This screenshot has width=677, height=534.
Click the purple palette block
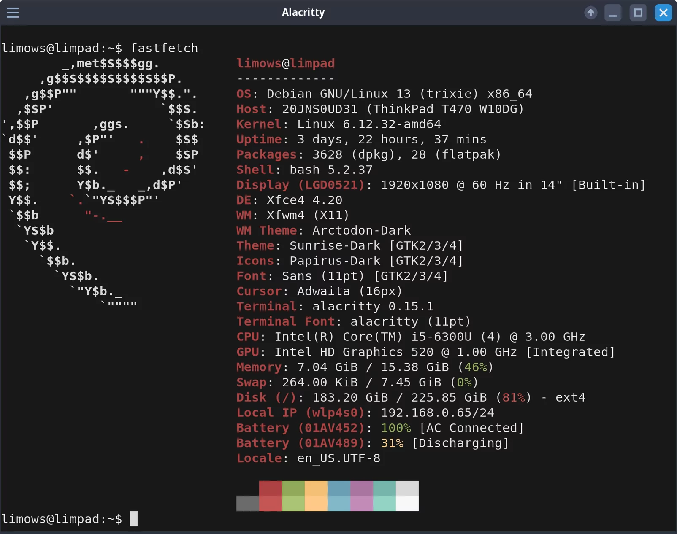(362, 496)
